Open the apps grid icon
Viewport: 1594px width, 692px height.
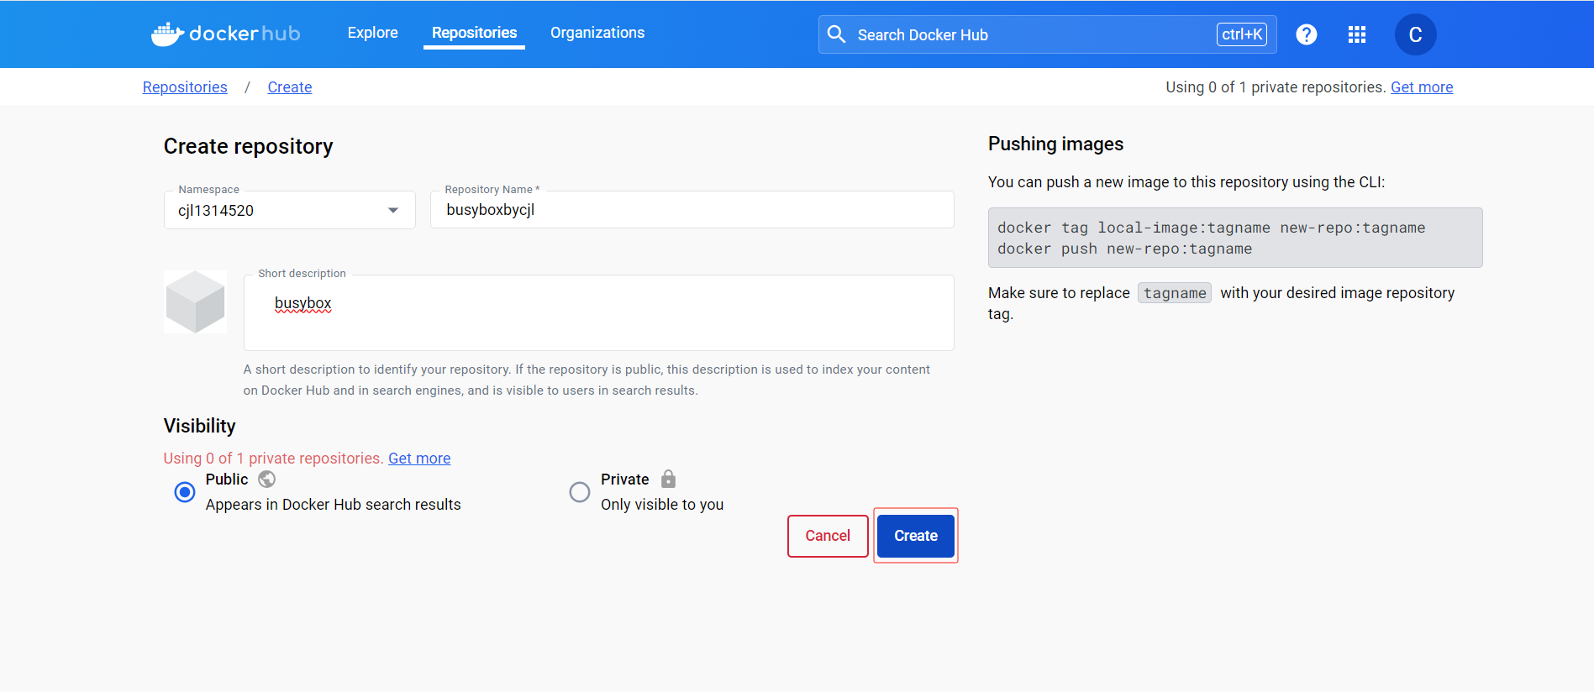pos(1356,34)
